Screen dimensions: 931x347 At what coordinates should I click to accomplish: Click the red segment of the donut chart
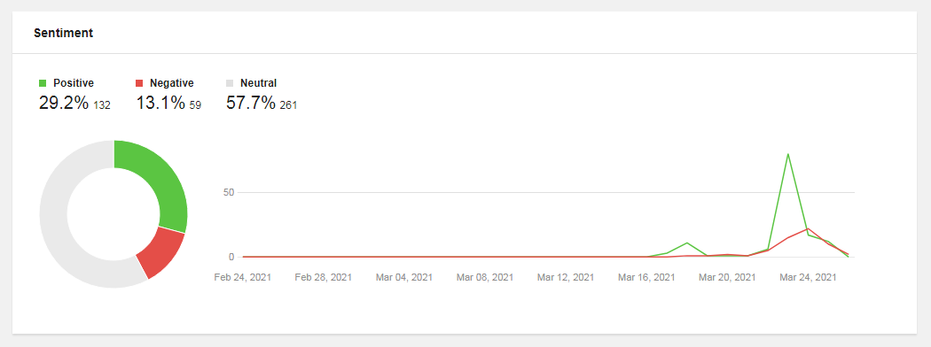point(159,254)
